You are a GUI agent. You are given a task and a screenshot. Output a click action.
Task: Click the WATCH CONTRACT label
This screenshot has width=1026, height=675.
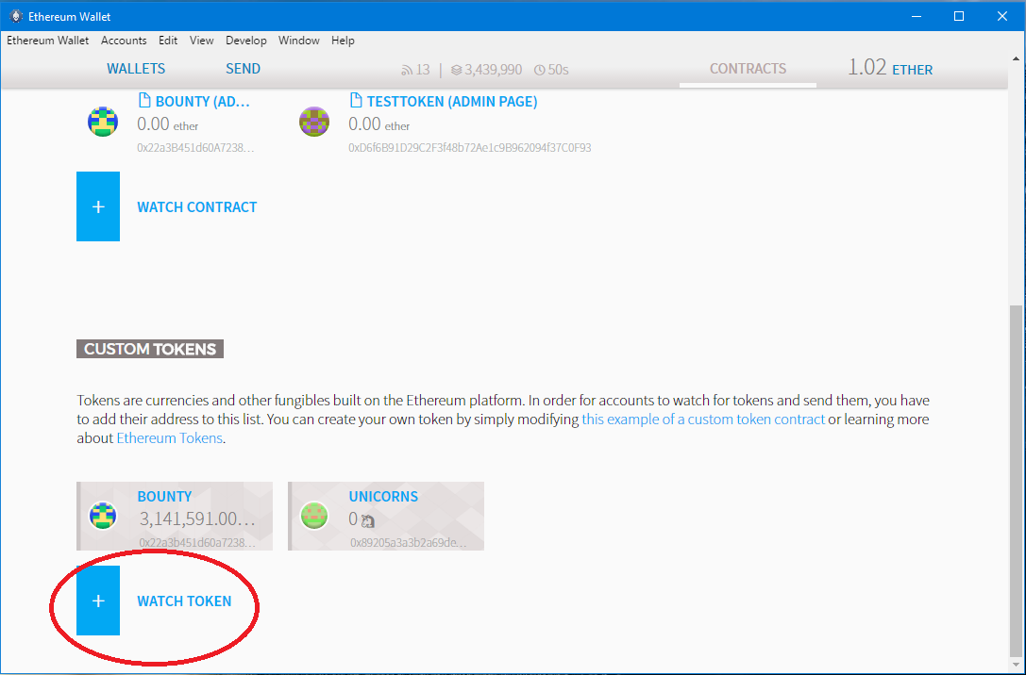tap(197, 207)
